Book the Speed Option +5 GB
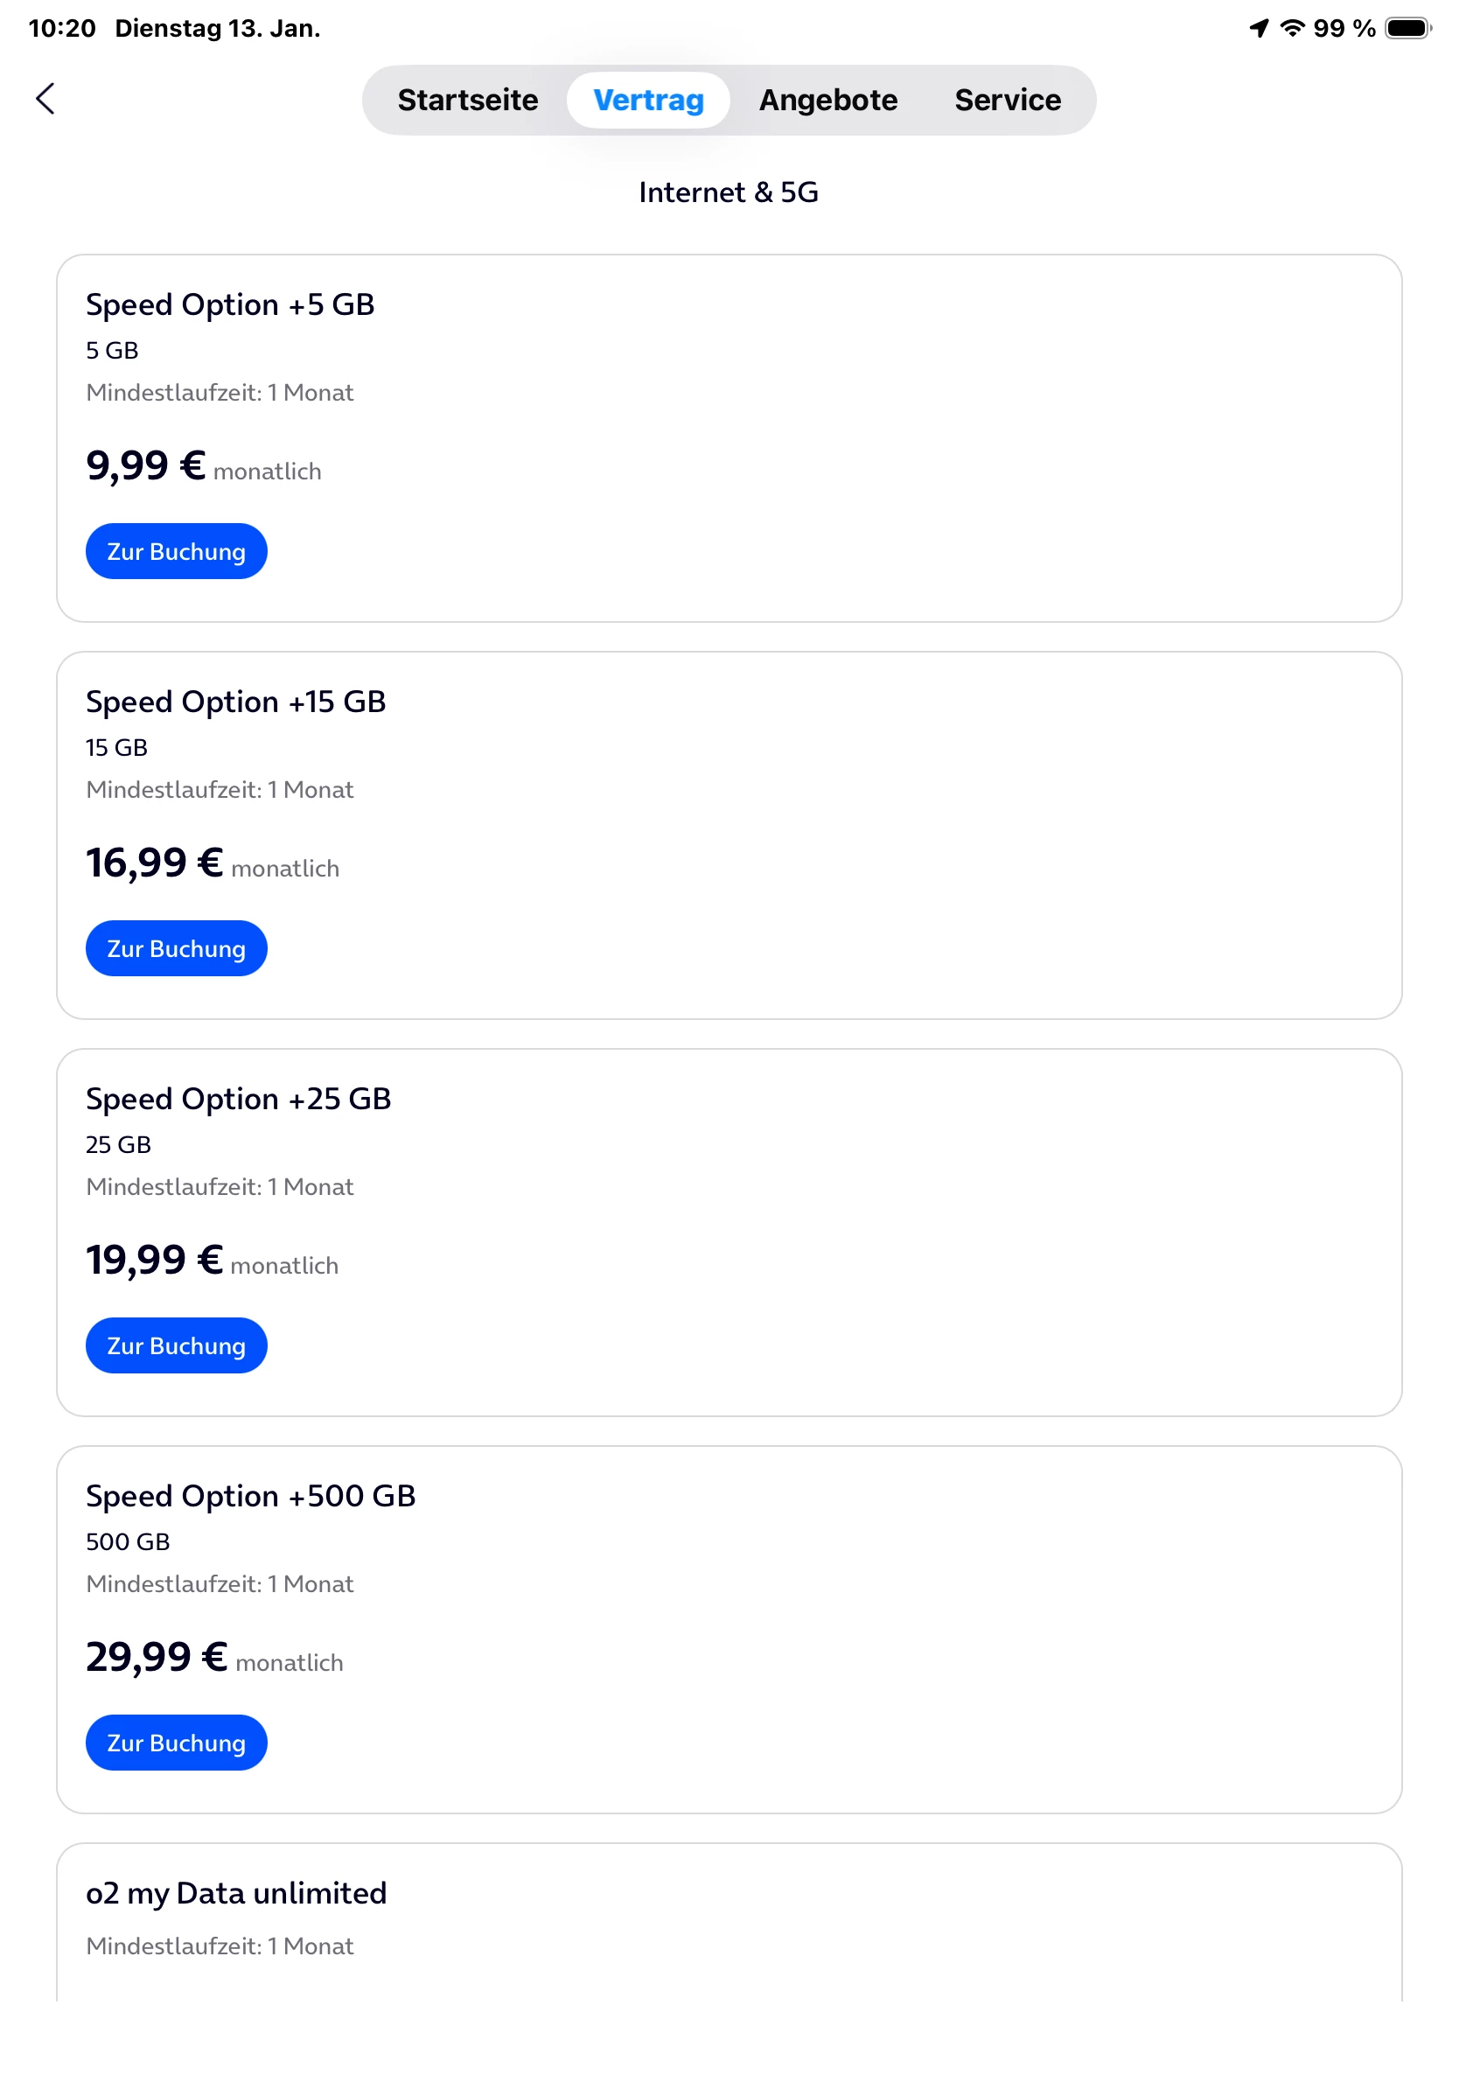Image resolution: width=1459 pixels, height=2089 pixels. pos(177,551)
